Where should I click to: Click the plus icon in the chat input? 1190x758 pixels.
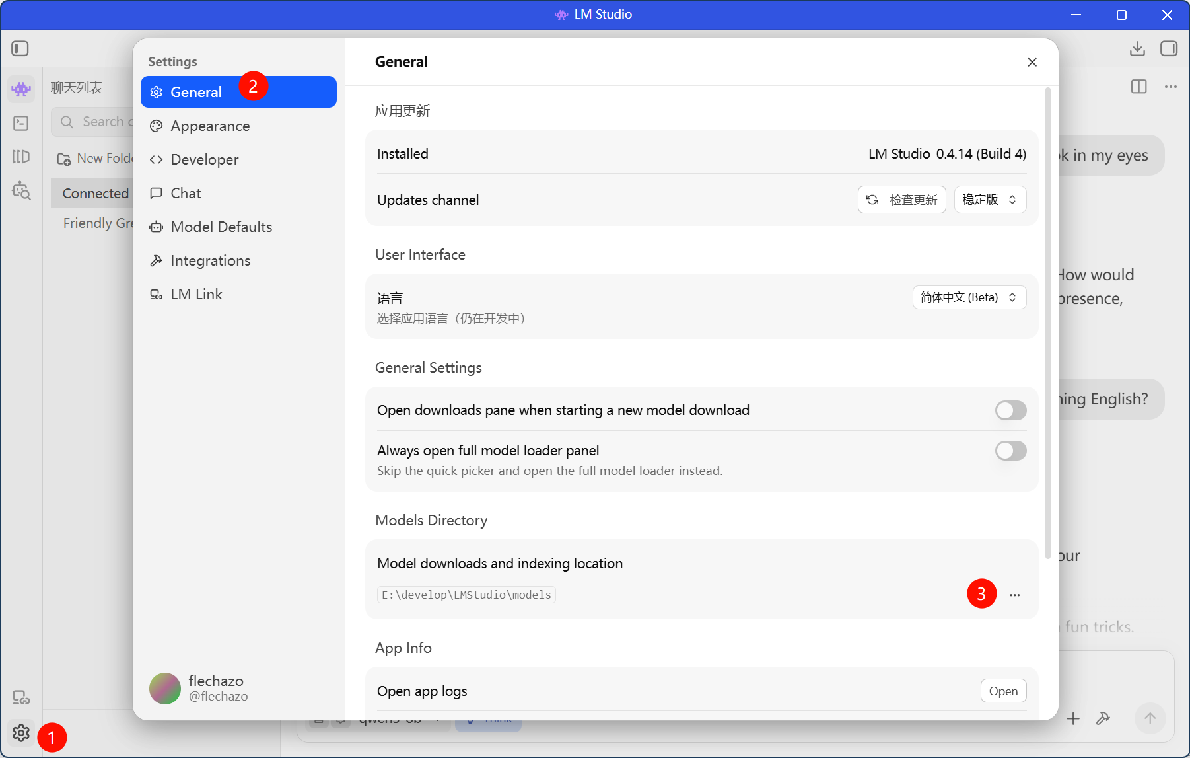pos(1074,718)
